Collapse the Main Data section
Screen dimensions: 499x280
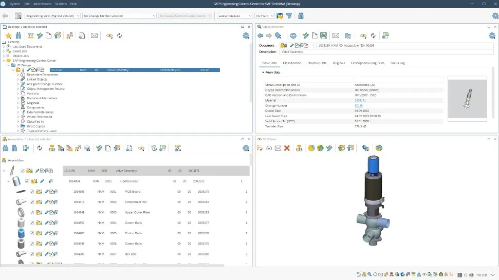[263, 72]
